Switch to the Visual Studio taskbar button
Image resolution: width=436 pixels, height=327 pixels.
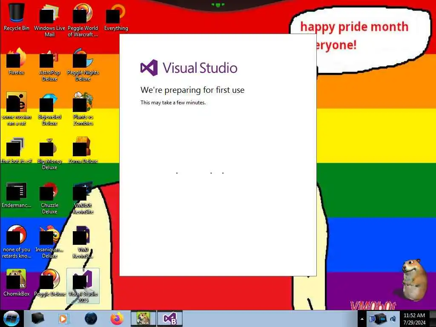point(170,318)
